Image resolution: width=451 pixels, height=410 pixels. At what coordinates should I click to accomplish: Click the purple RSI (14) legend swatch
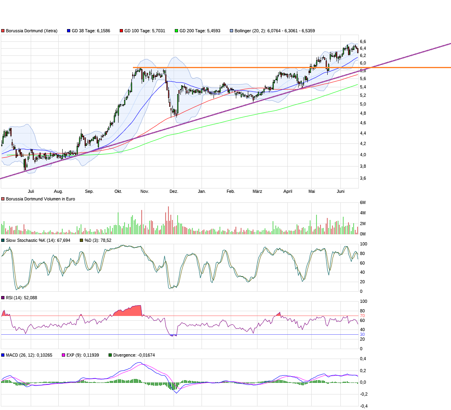[x=3, y=298]
